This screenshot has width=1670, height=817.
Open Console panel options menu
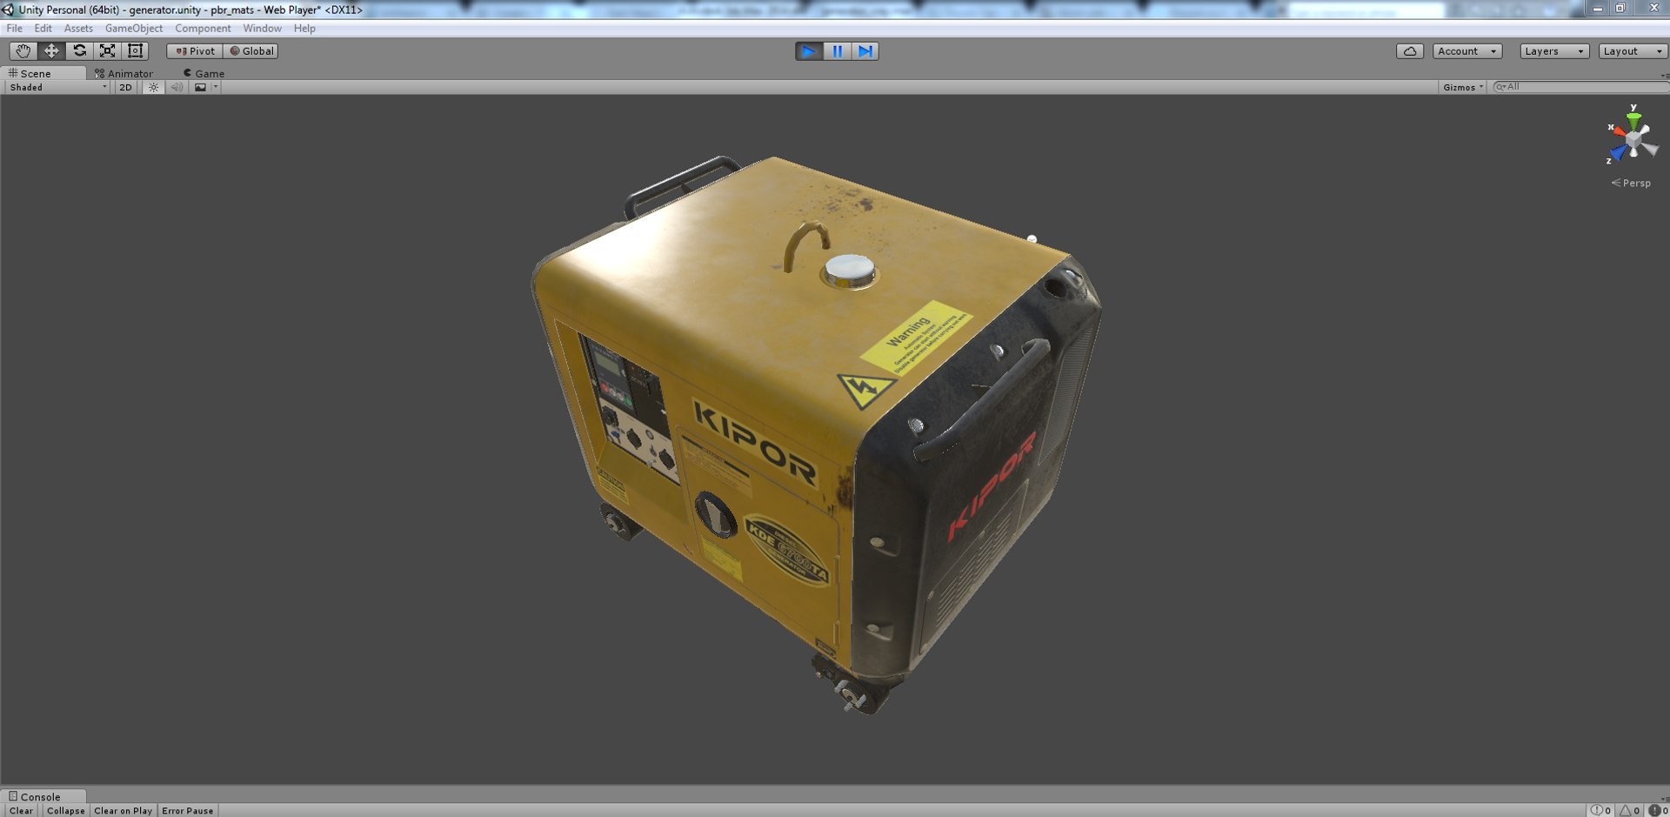pos(1664,798)
